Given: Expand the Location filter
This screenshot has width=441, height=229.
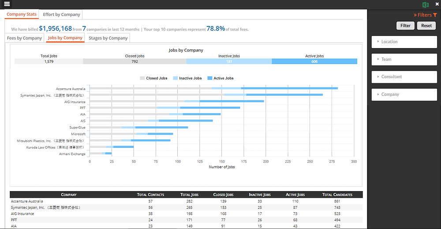Looking at the screenshot, I should (x=404, y=41).
